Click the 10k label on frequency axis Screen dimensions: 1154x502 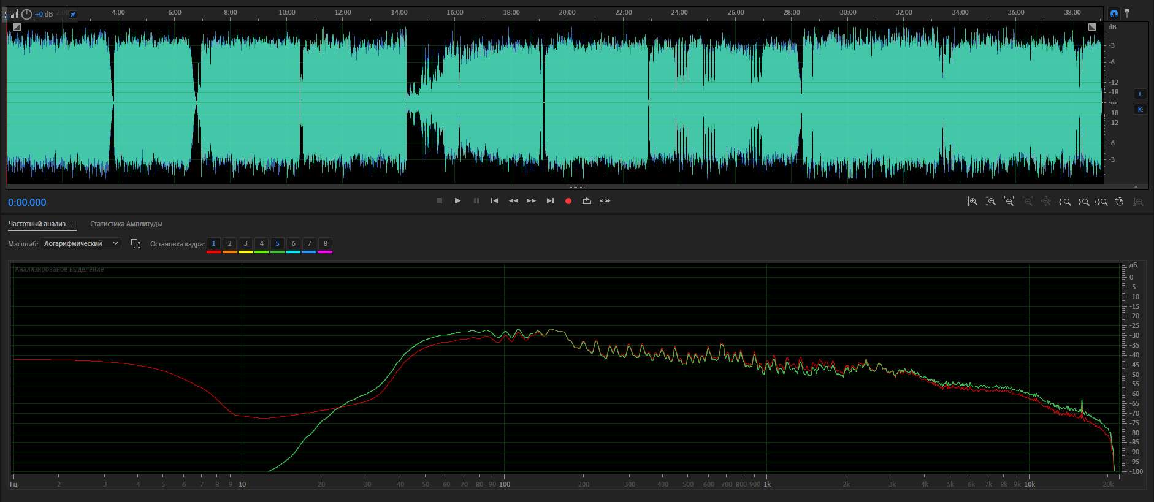click(x=1030, y=484)
